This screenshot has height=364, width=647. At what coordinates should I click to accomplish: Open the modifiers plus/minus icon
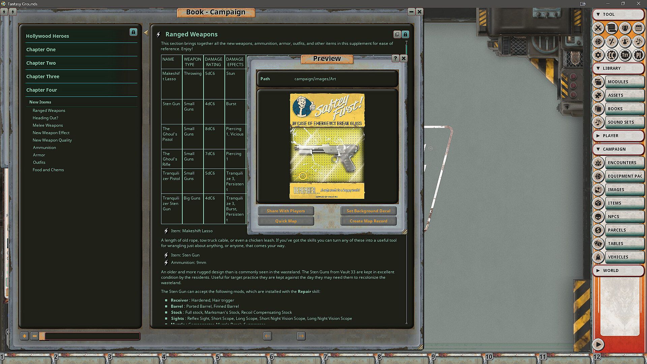point(612,41)
